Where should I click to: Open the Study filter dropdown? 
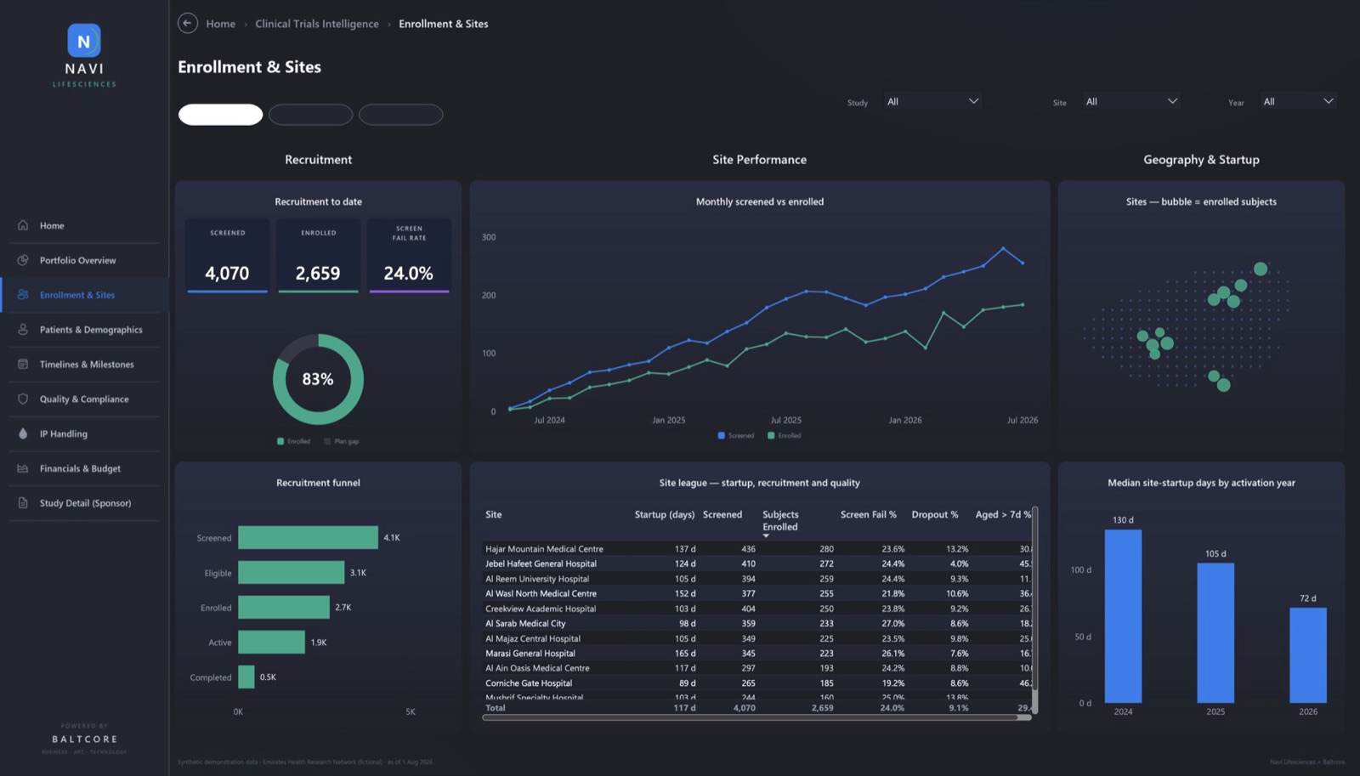(x=932, y=101)
